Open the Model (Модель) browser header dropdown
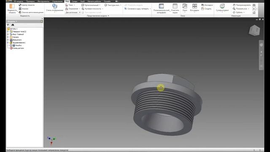Screen dimensions: 270x152 [12, 22]
